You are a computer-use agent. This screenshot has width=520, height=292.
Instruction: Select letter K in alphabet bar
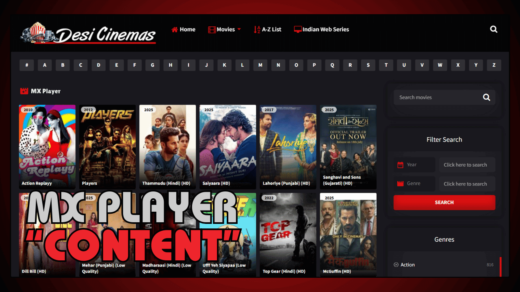coord(224,65)
